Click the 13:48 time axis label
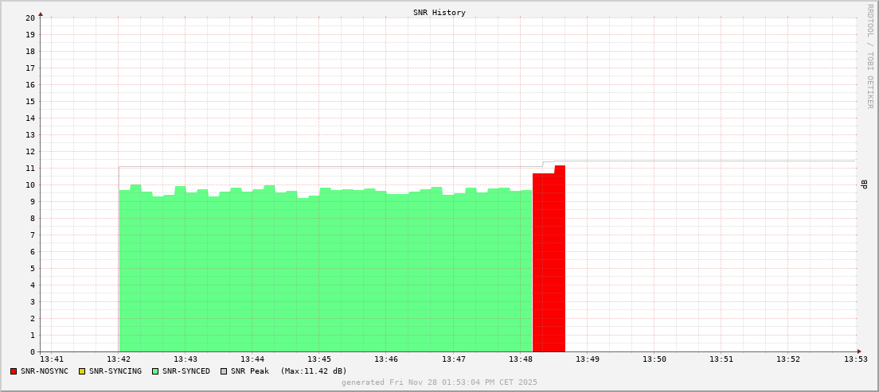Viewport: 879px width, 392px height. pyautogui.click(x=521, y=359)
